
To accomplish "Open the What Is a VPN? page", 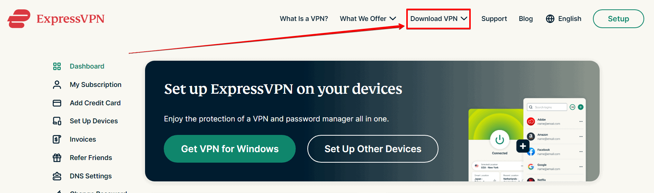I will point(304,19).
